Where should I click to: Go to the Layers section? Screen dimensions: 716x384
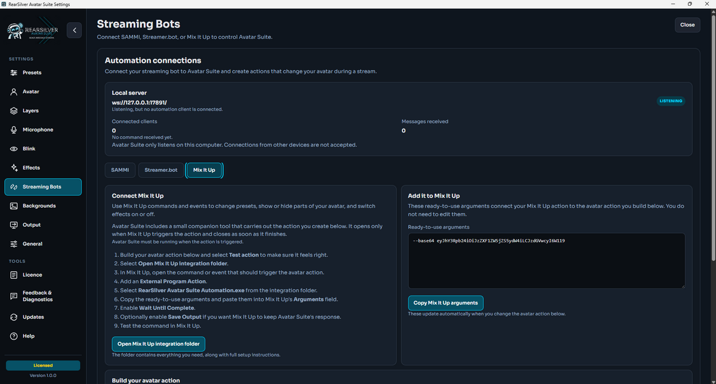coord(43,111)
